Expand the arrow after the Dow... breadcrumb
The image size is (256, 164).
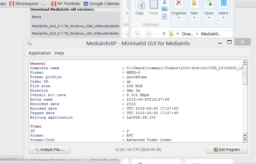pyautogui.click(x=197, y=34)
